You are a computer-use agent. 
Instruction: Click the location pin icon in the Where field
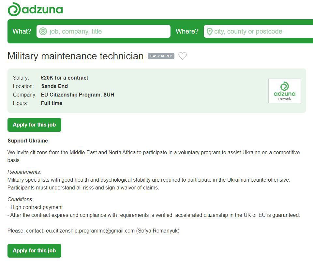point(209,31)
